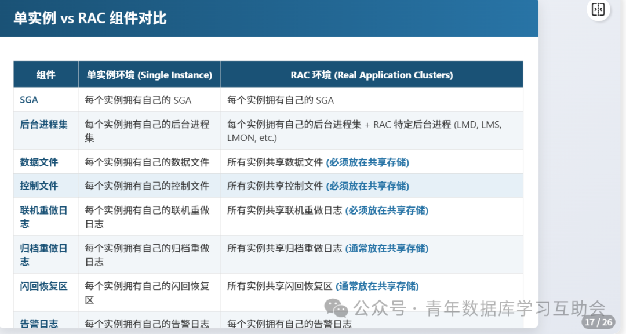Select the 组件 column header
This screenshot has width=626, height=334.
46,75
